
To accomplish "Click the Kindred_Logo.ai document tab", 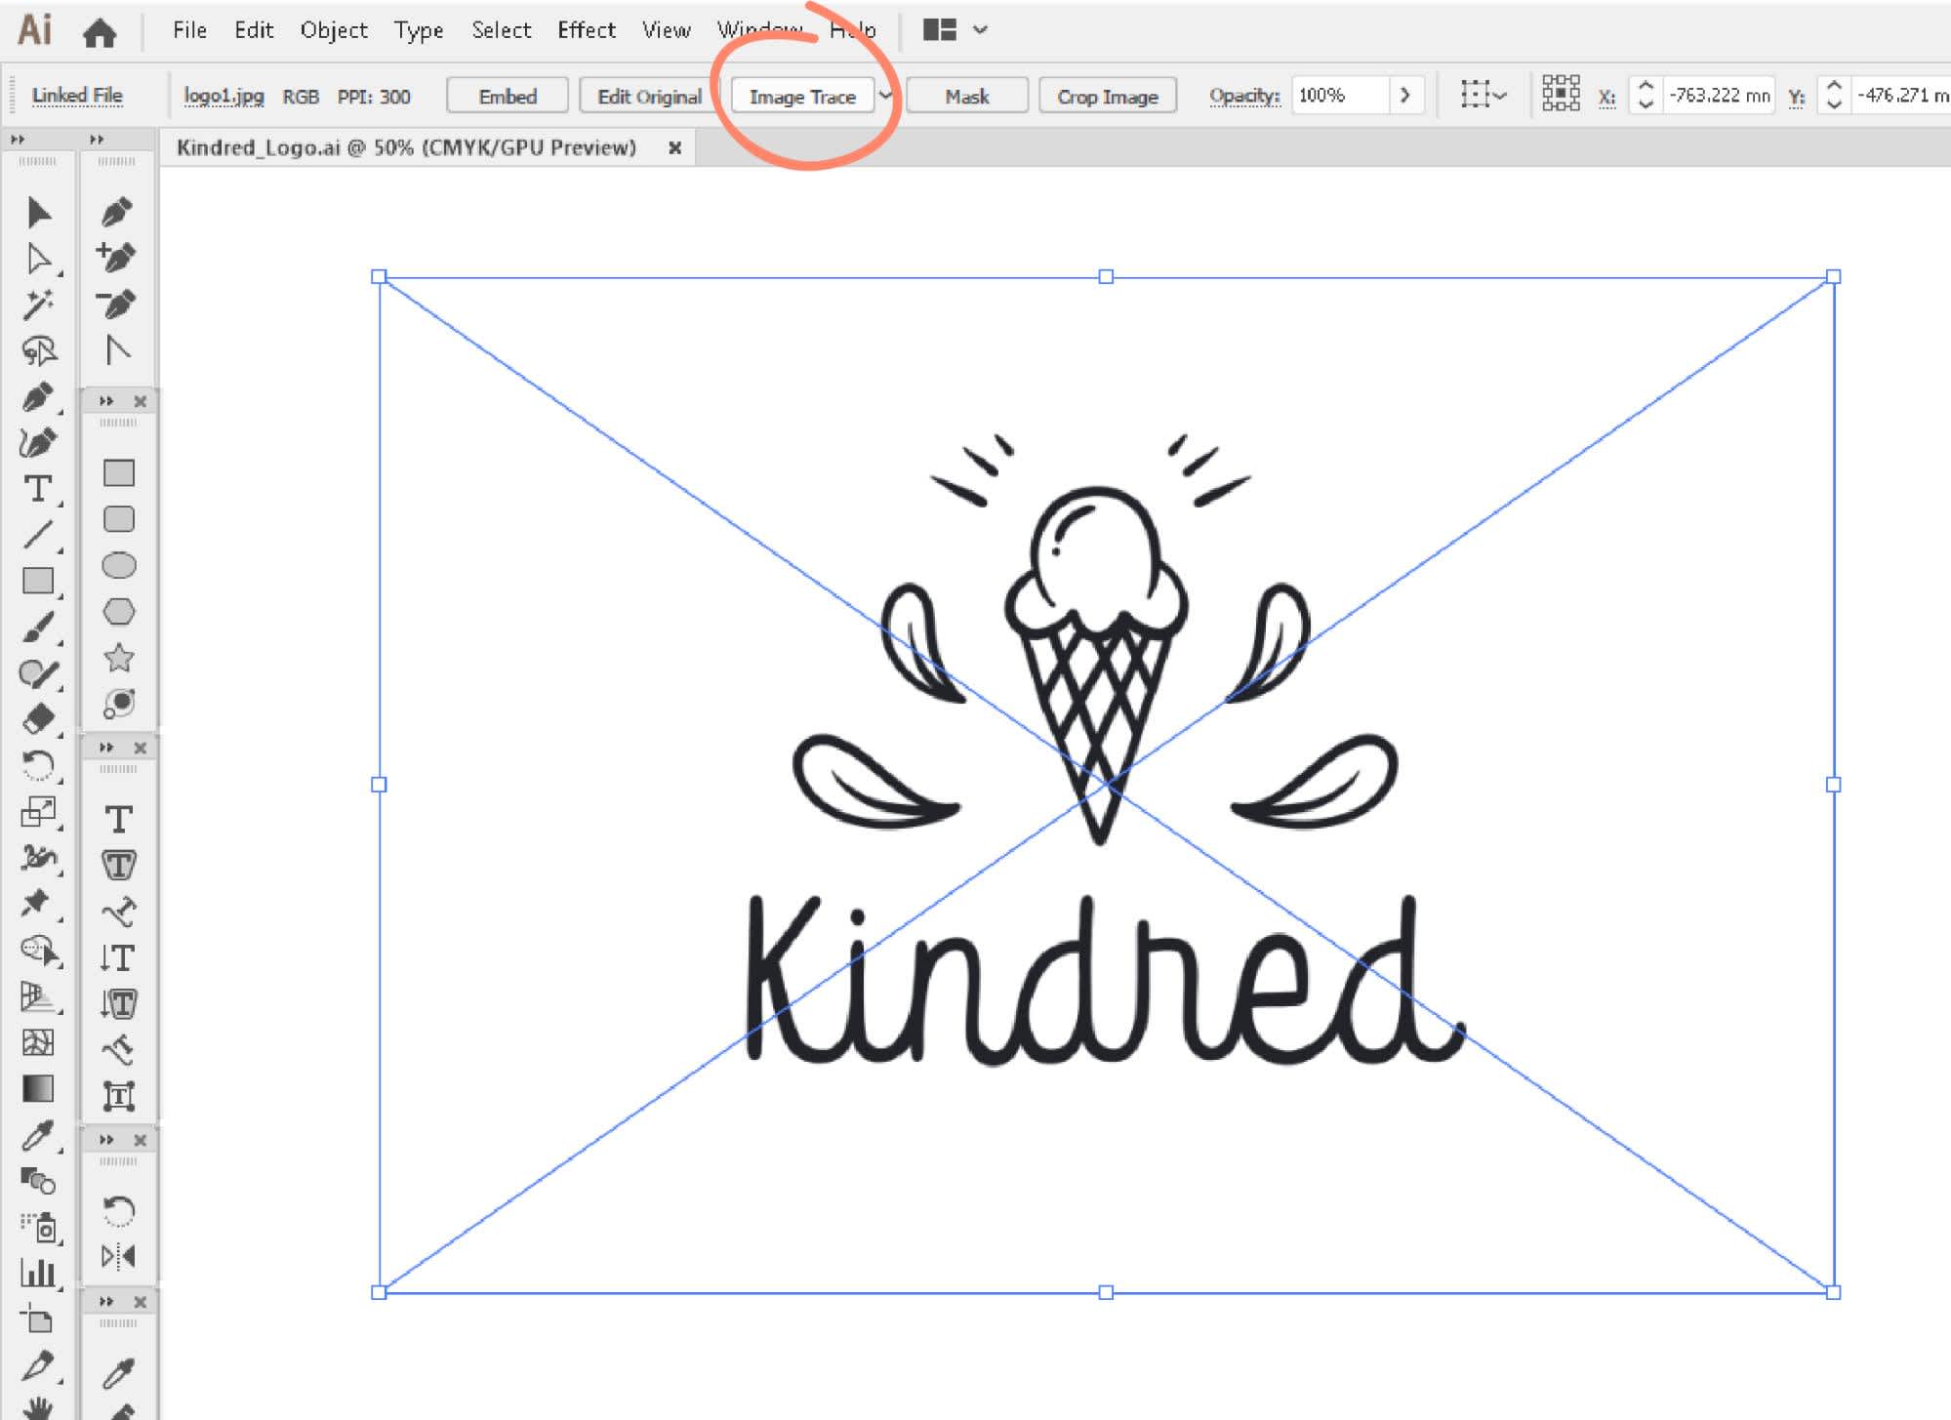I will coord(407,147).
